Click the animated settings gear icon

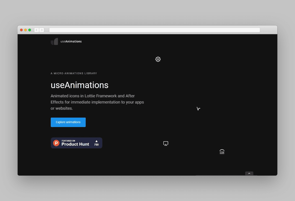point(158,59)
